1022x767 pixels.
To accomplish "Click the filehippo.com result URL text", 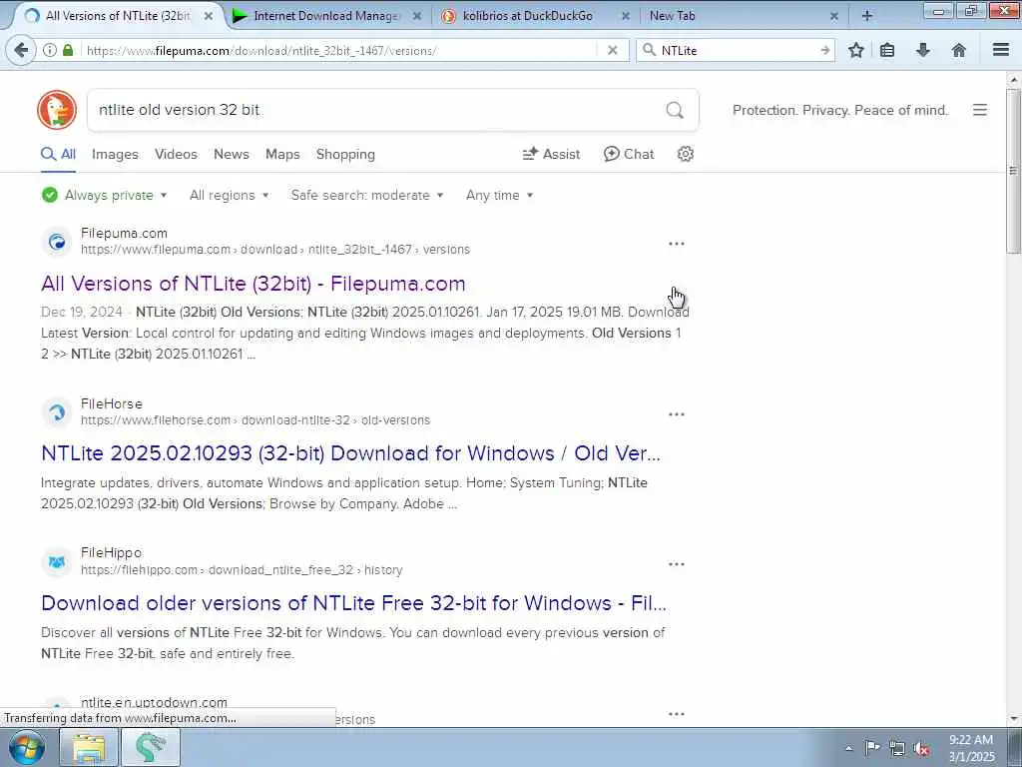I will [242, 570].
